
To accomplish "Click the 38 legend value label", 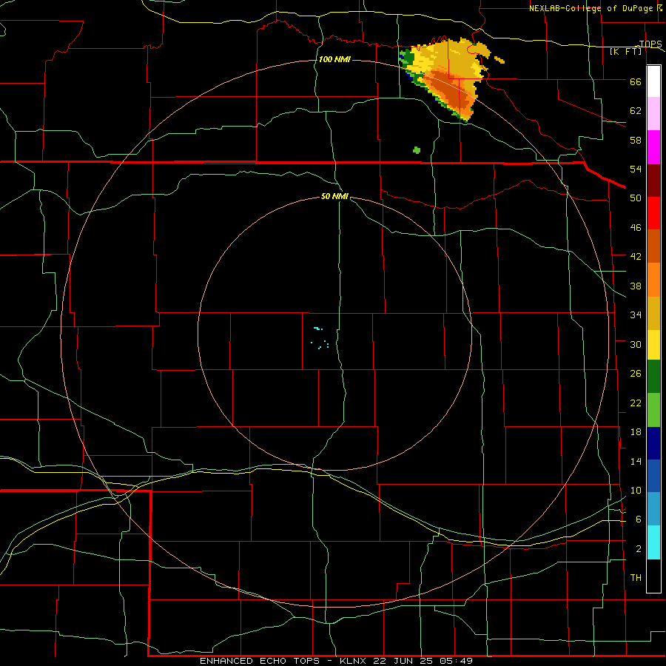I will coord(636,286).
